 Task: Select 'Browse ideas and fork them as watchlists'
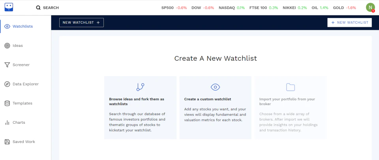point(137,102)
